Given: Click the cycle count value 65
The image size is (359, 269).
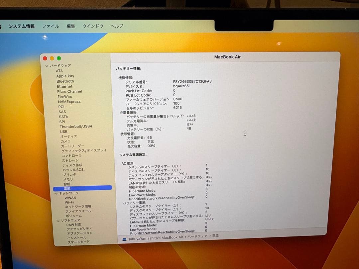Looking at the screenshot, I should click(x=150, y=138).
